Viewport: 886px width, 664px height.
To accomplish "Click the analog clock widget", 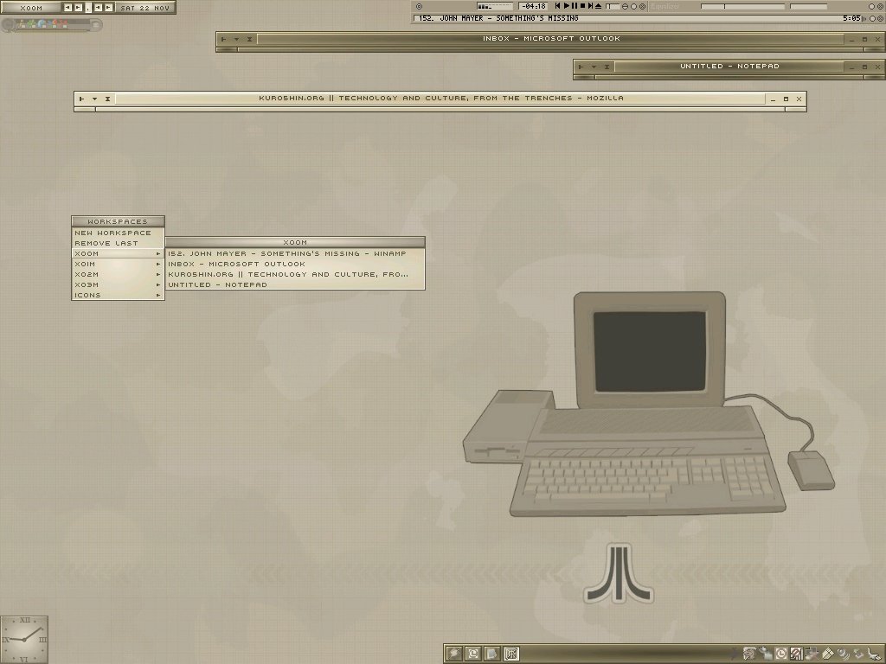I will point(24,640).
